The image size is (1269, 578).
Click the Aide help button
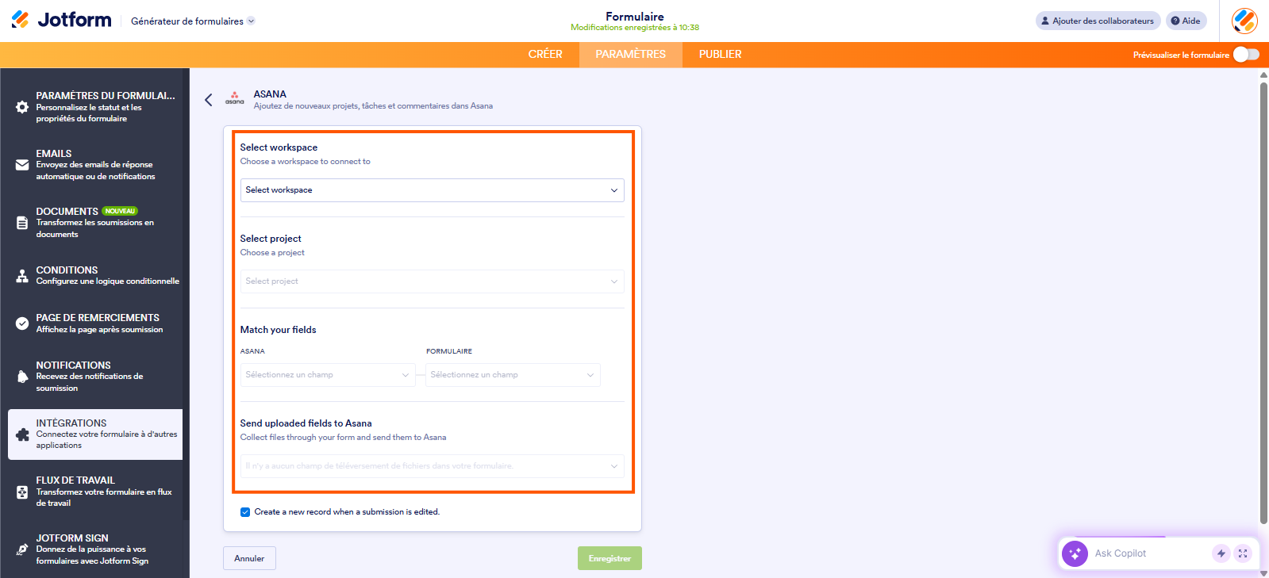coord(1186,21)
